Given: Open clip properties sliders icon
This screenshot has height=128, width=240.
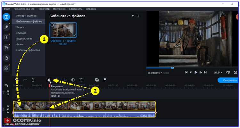Looking at the screenshot, I should tap(81, 80).
